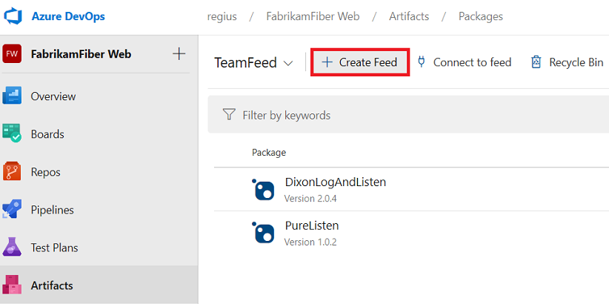Open the Recycle Bin

(x=567, y=62)
